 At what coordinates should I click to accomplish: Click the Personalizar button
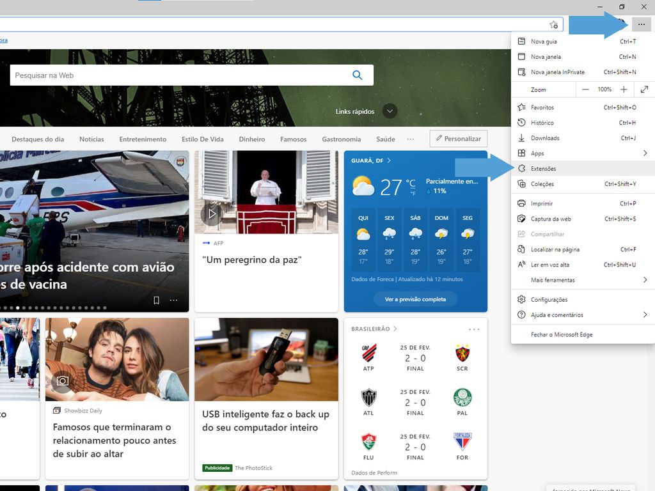[459, 139]
